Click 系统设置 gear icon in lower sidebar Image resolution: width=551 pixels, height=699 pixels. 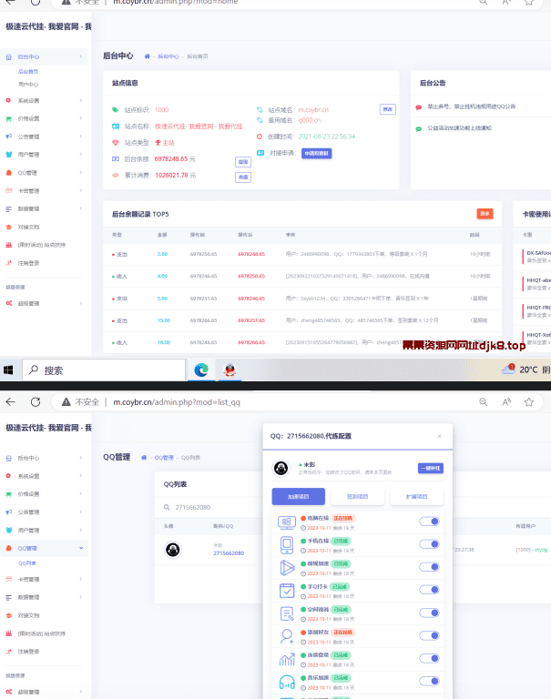click(8, 476)
